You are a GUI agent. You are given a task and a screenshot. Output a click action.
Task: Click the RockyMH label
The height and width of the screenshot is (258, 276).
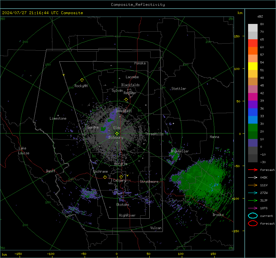coord(81,86)
